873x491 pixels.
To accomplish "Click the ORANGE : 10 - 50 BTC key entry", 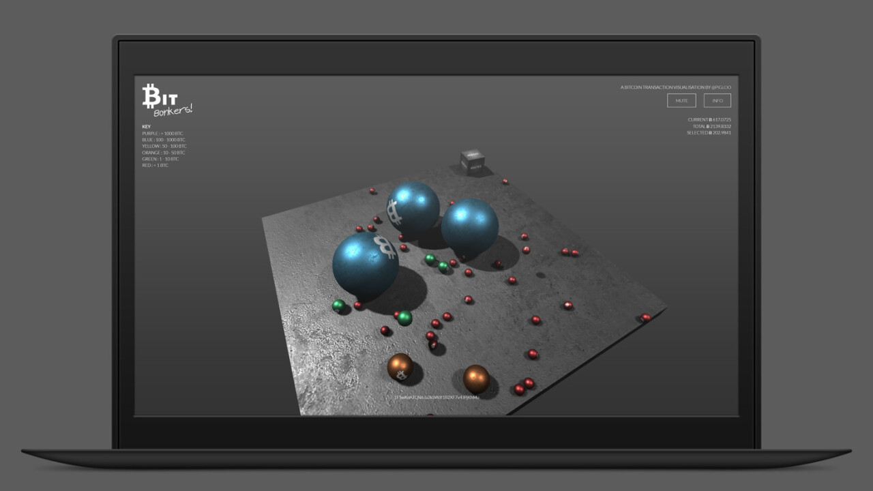I will (x=164, y=153).
